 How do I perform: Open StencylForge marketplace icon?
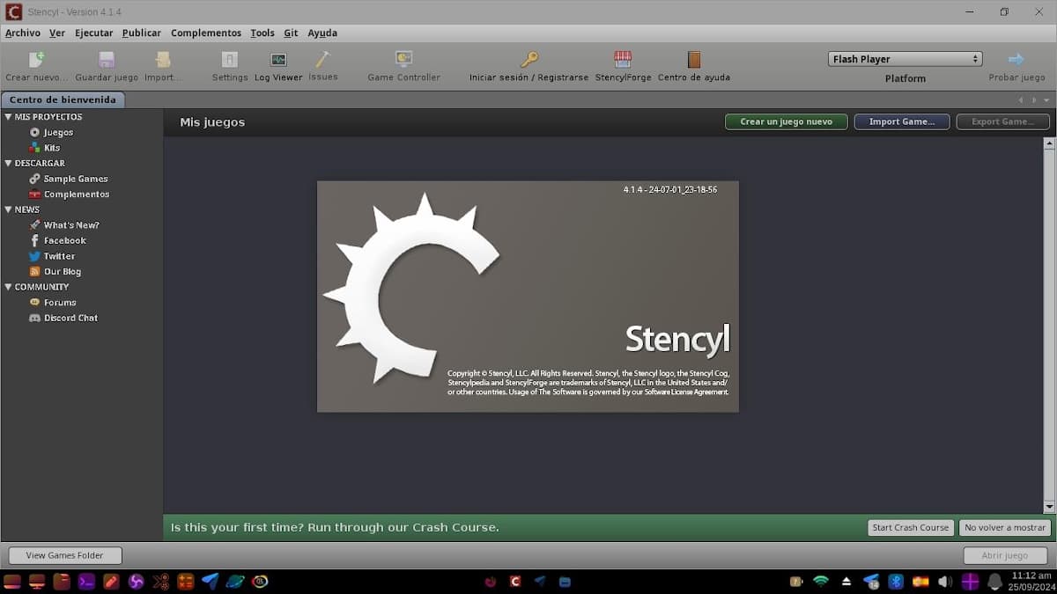(x=623, y=60)
